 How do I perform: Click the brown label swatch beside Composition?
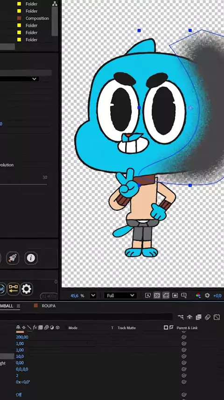click(19, 18)
